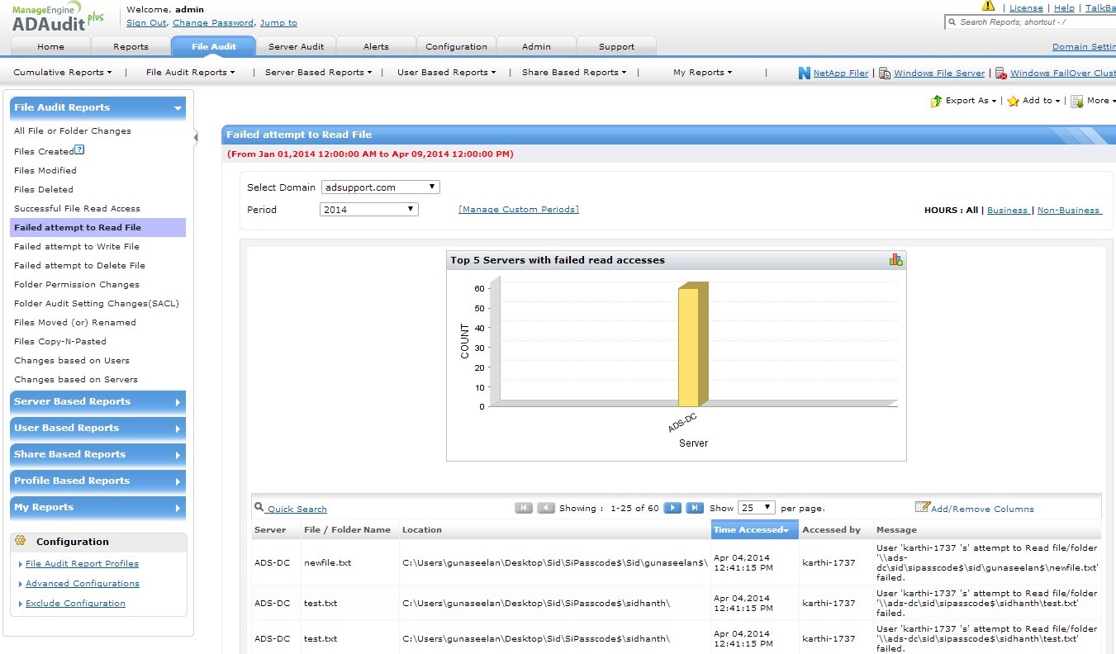
Task: Click the Add to favorites star icon
Action: coord(1013,100)
